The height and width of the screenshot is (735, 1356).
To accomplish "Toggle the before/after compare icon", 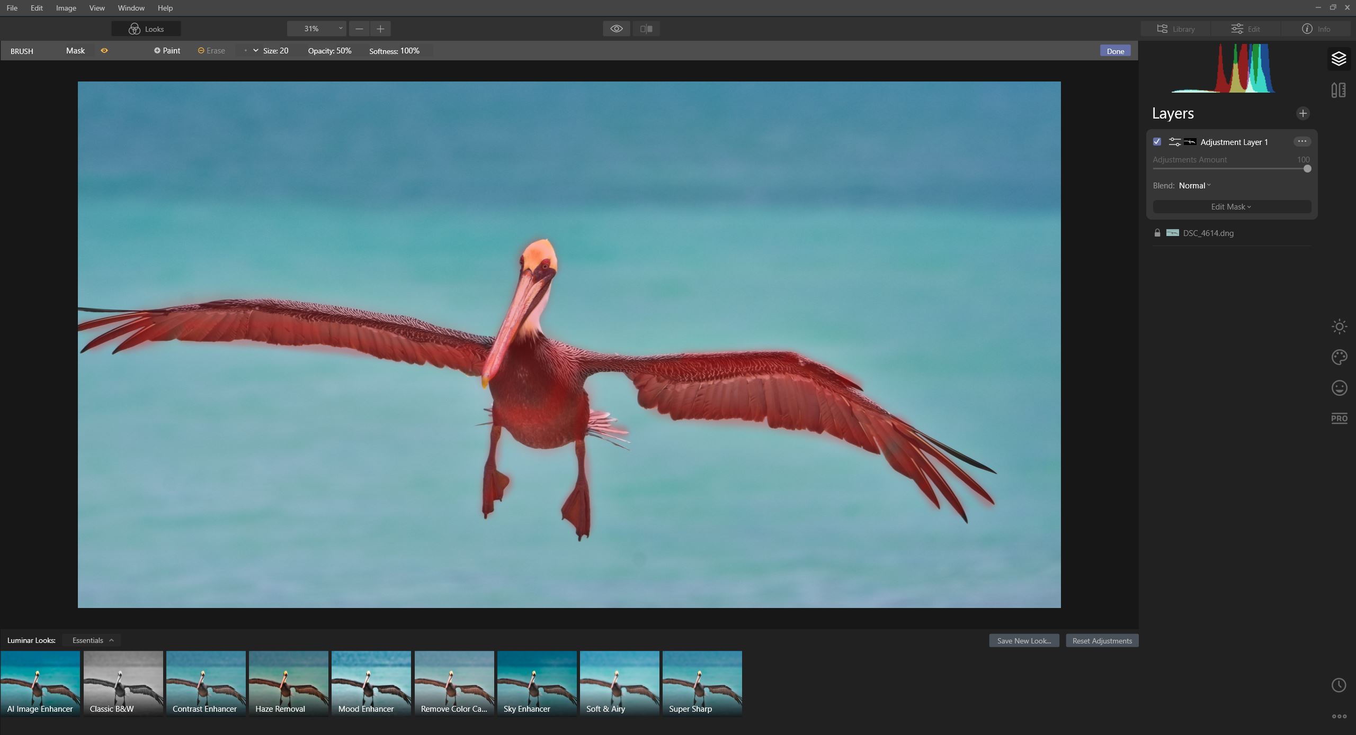I will tap(646, 29).
